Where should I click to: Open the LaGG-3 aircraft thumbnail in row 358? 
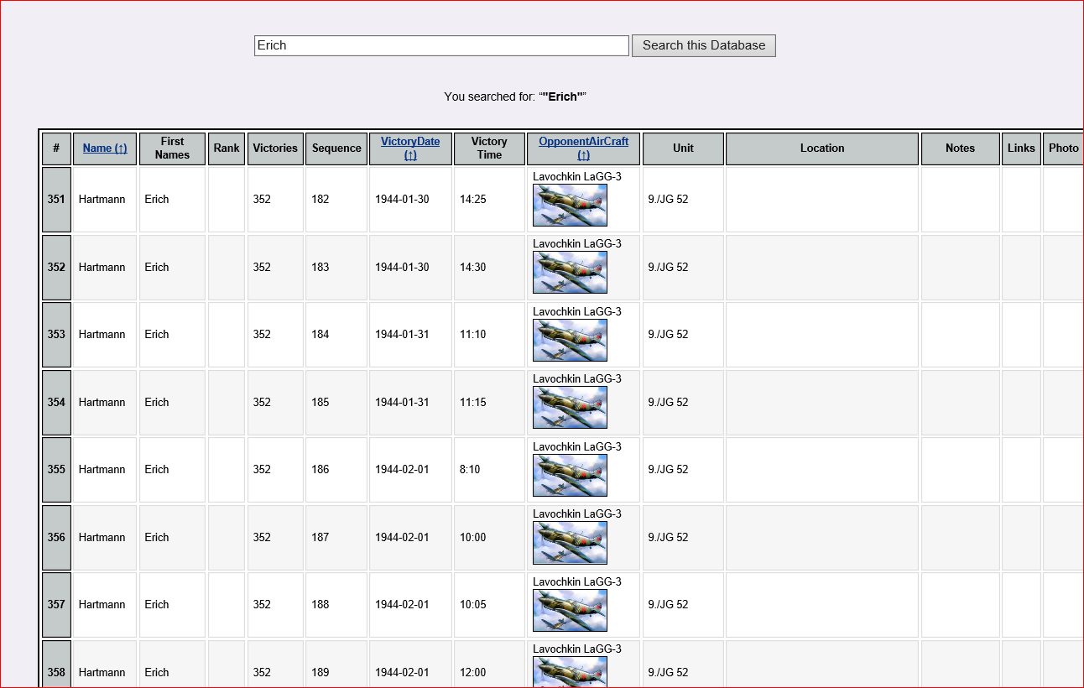tap(570, 672)
